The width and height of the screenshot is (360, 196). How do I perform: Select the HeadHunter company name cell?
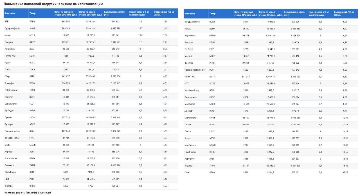(x=190, y=152)
